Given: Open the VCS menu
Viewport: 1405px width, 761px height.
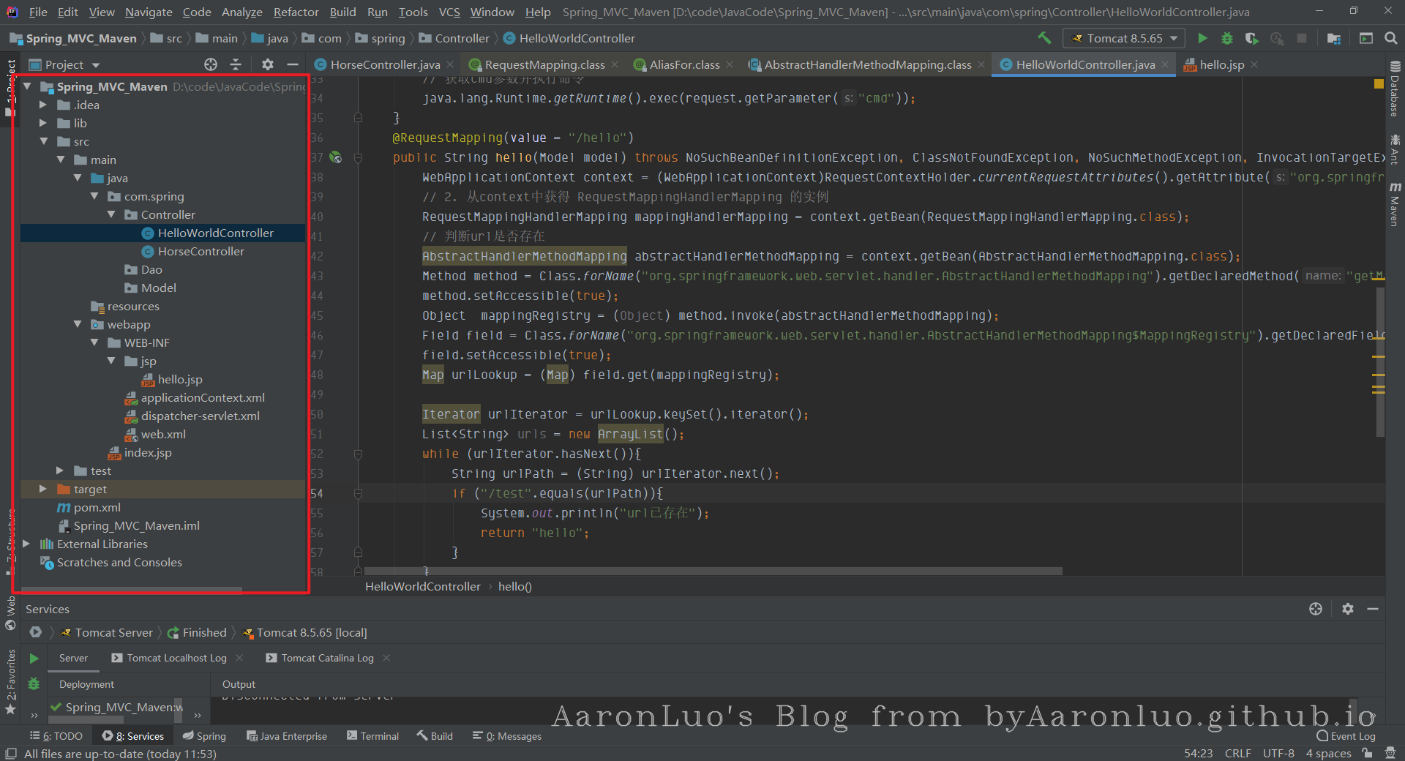Looking at the screenshot, I should pos(449,12).
